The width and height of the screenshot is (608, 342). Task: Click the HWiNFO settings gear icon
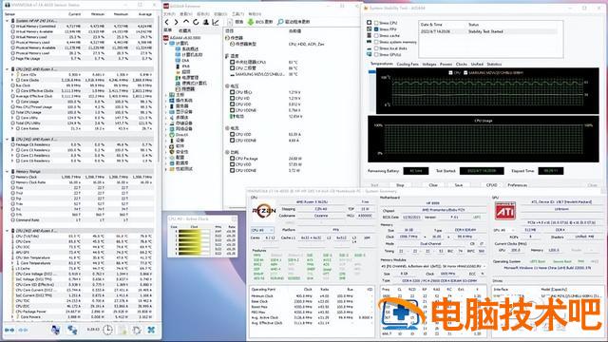tap(137, 330)
